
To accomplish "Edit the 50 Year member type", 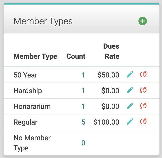I will tap(130, 75).
